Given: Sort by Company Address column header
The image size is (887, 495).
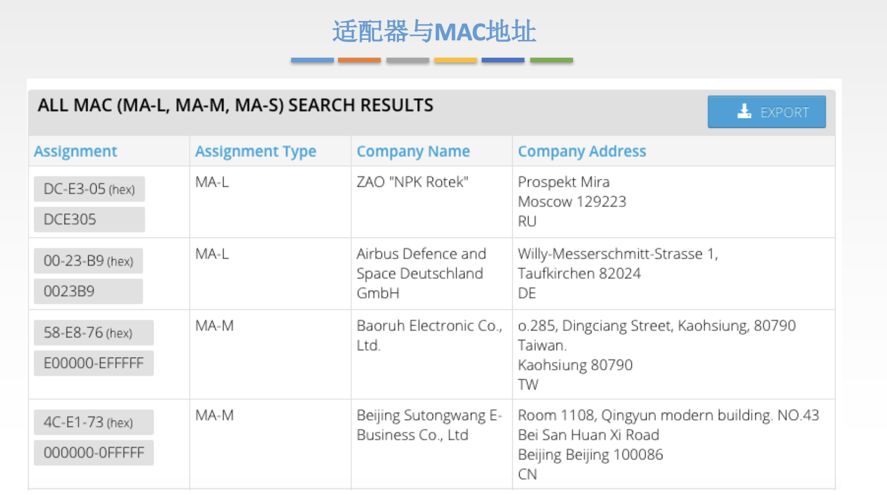Looking at the screenshot, I should (582, 152).
